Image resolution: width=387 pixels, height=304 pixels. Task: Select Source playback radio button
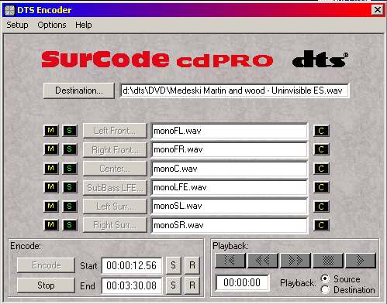325,278
